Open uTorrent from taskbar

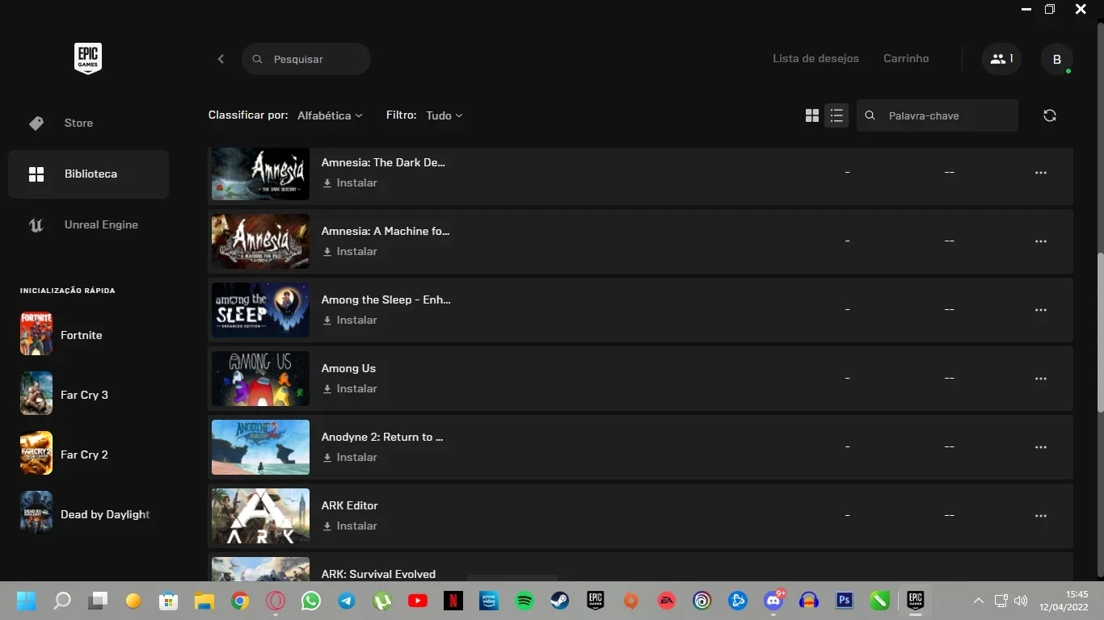tap(382, 601)
